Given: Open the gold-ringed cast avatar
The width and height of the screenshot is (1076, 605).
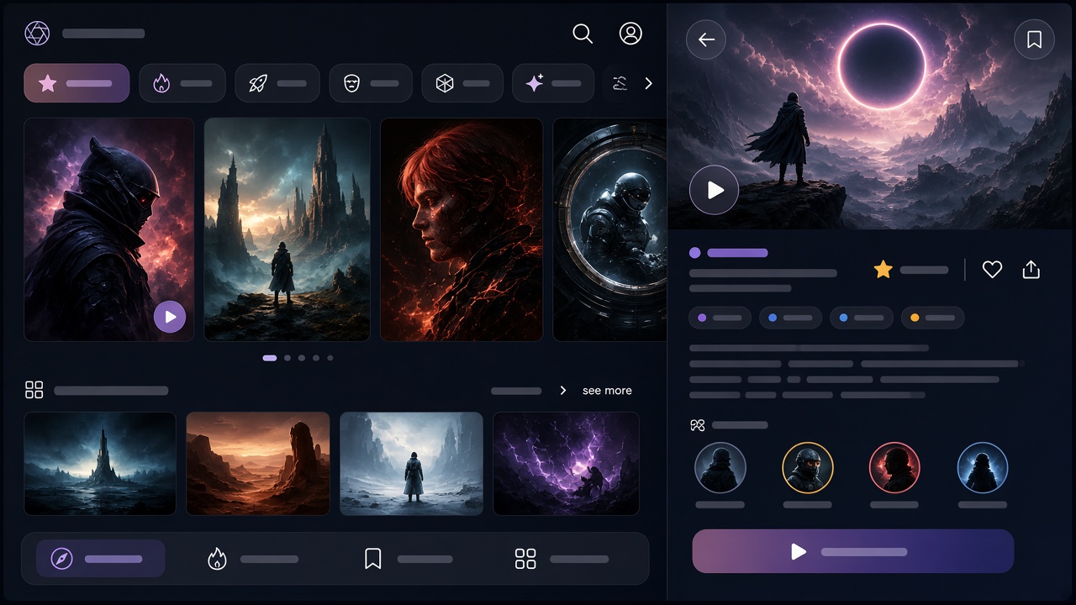Looking at the screenshot, I should (808, 468).
